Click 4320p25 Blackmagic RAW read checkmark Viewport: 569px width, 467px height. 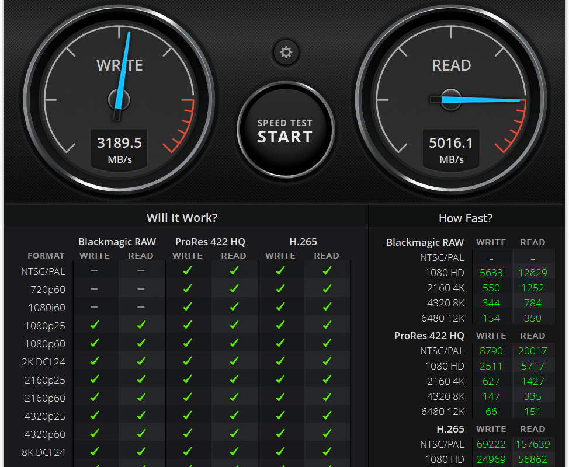[141, 415]
